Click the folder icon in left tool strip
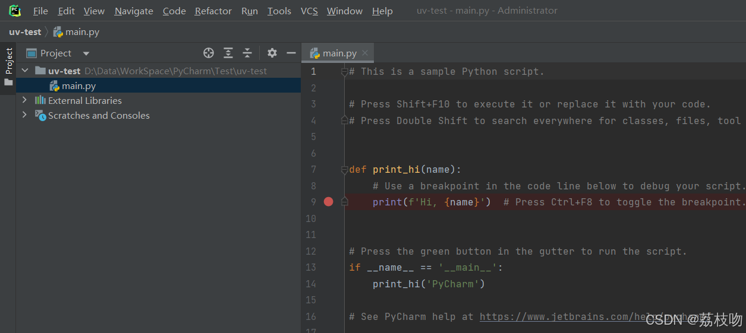746x333 pixels. [x=8, y=83]
